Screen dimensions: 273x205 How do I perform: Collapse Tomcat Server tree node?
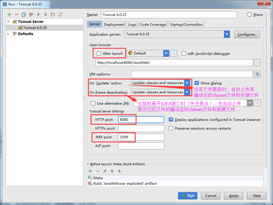coord(8,22)
